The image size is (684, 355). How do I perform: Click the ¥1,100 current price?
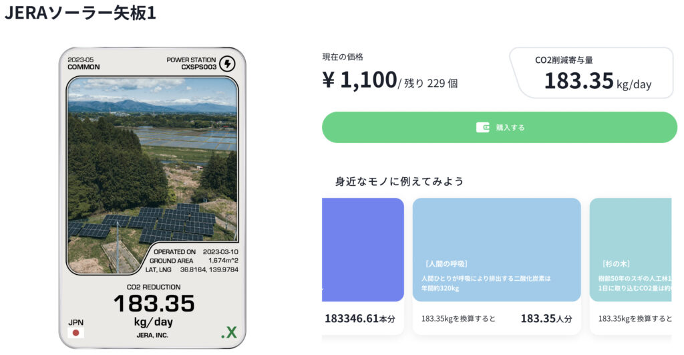point(359,80)
